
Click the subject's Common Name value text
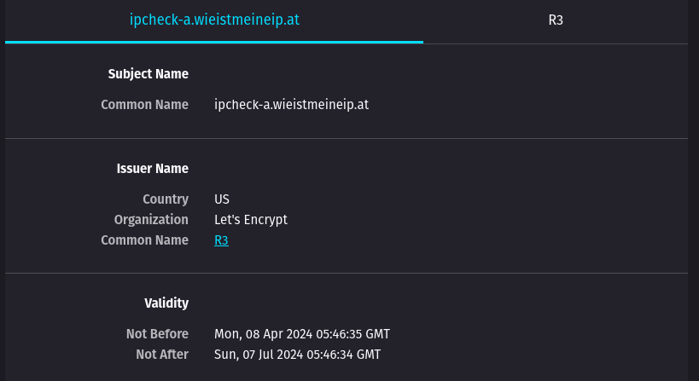pyautogui.click(x=291, y=105)
